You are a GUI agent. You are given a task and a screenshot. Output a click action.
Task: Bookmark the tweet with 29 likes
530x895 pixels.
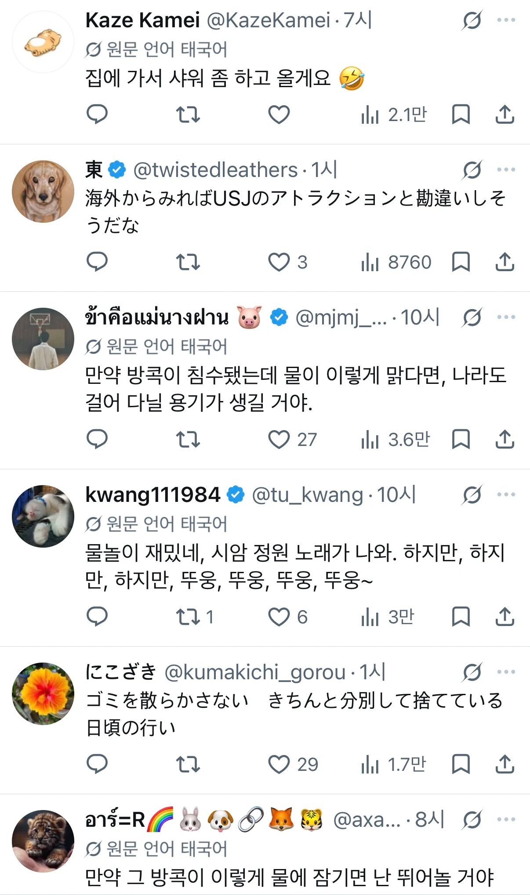click(461, 764)
